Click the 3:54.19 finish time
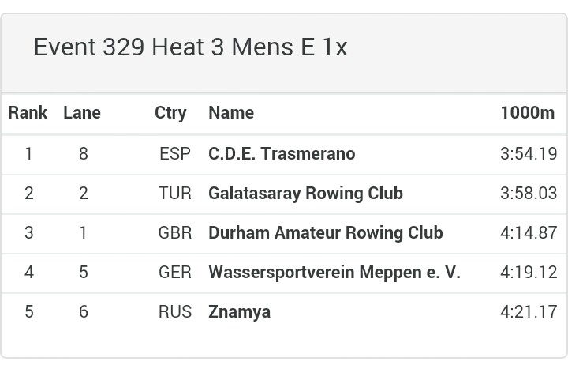Screen dimensions: 568x369 pos(529,154)
